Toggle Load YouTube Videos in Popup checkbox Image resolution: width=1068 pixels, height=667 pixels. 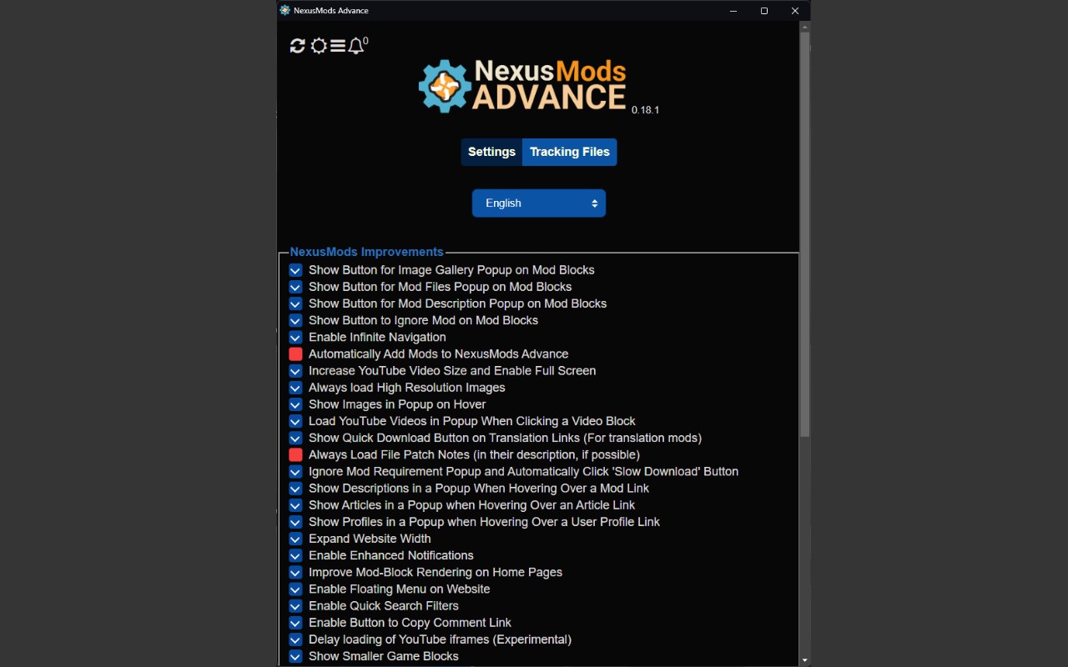point(295,421)
